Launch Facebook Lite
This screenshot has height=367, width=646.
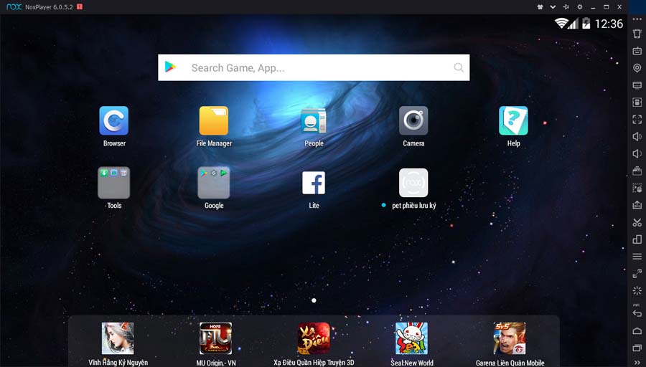tap(314, 183)
